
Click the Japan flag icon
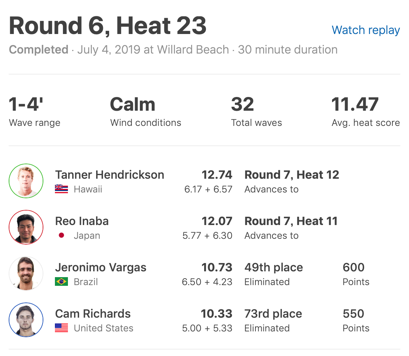(x=61, y=236)
